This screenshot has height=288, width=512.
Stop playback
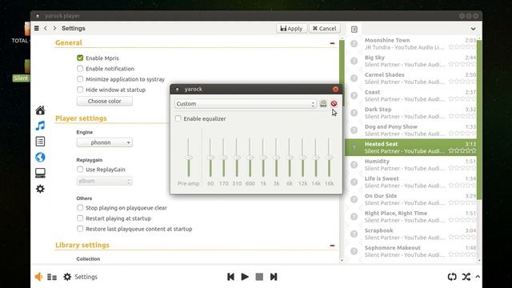point(259,277)
